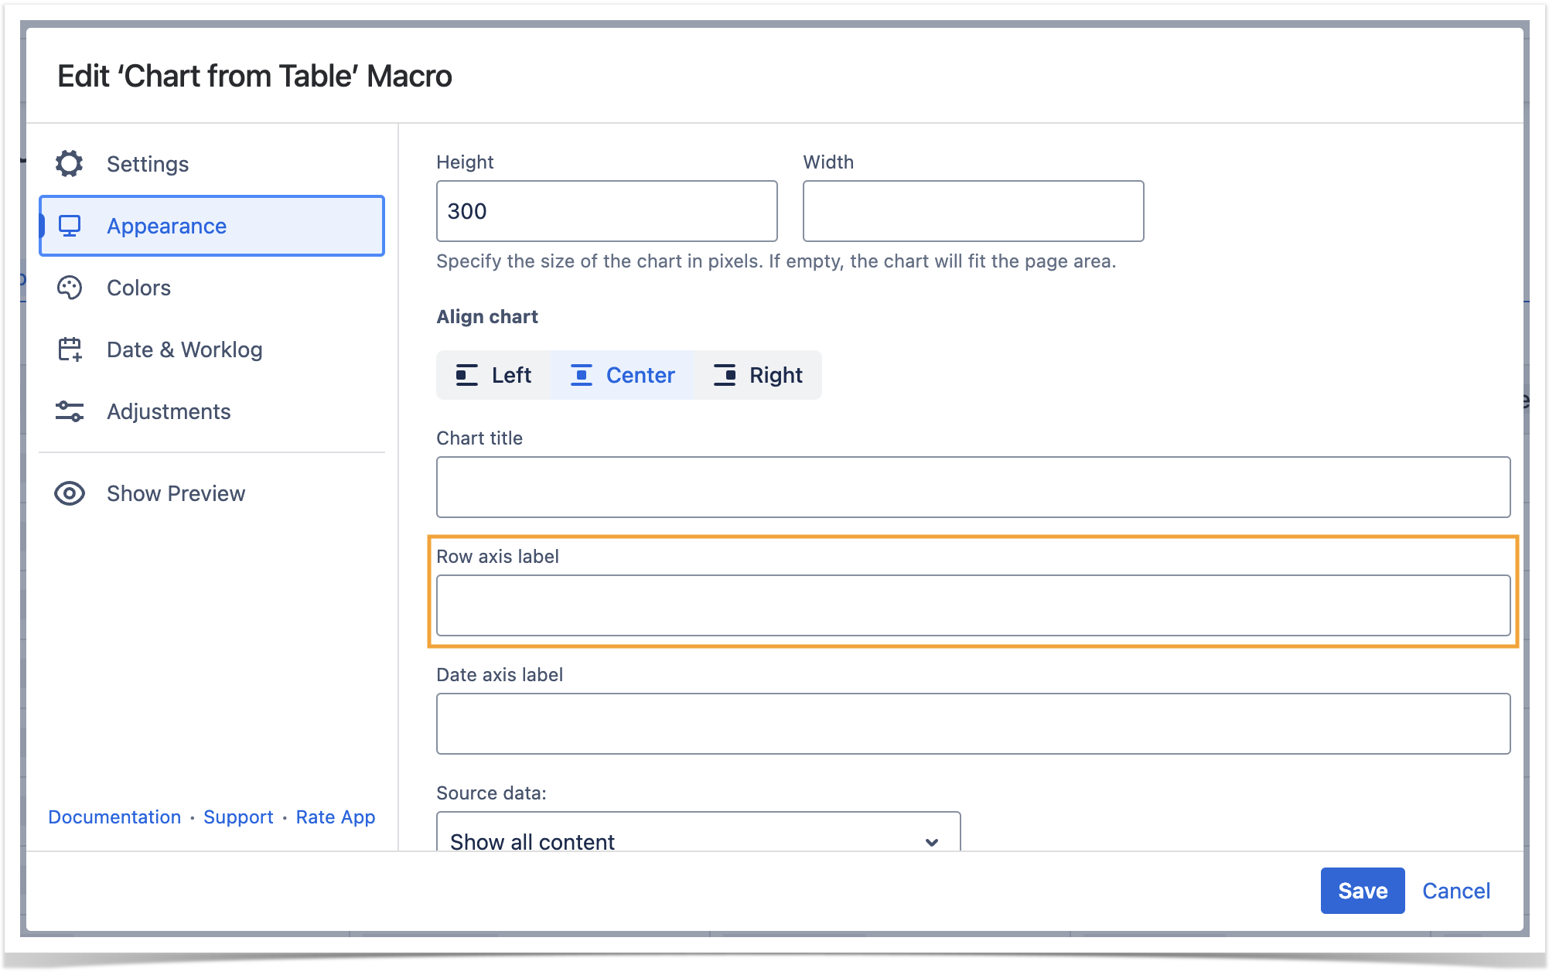The height and width of the screenshot is (975, 1556).
Task: Open the Adjustments section
Action: [x=169, y=411]
